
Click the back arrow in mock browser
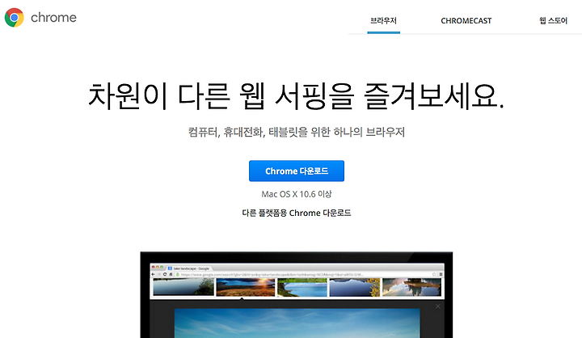pyautogui.click(x=154, y=274)
